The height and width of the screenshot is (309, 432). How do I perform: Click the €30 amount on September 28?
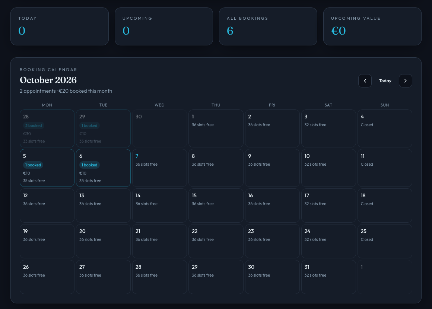click(x=27, y=134)
